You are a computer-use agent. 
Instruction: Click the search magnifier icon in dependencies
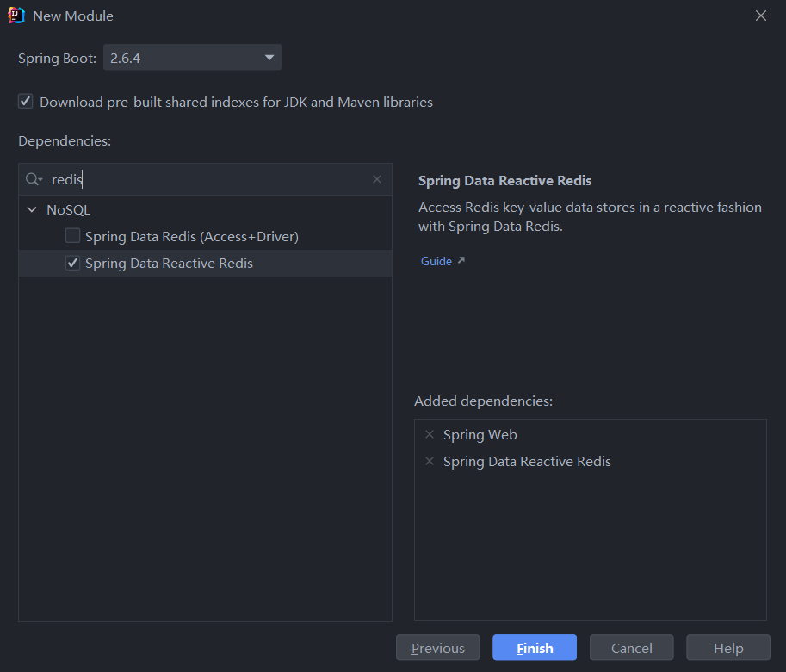coord(34,179)
